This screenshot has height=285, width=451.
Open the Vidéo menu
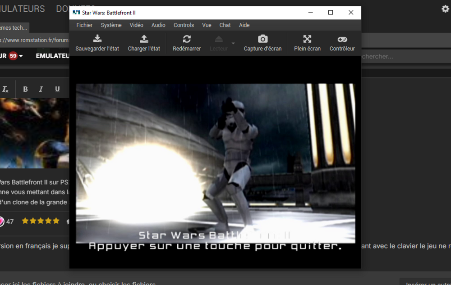[136, 25]
